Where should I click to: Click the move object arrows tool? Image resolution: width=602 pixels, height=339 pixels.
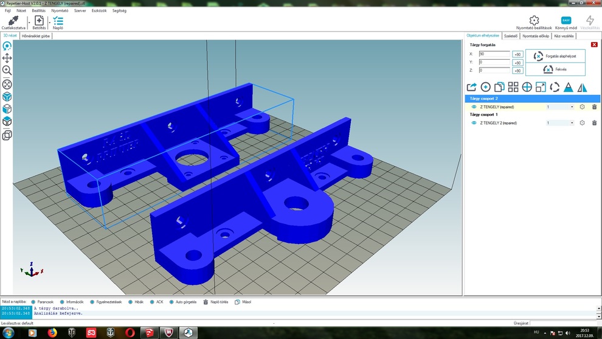[7, 58]
